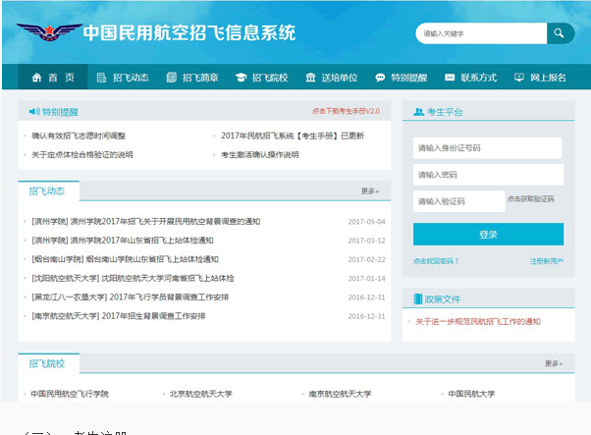Click the 登录 login button

pyautogui.click(x=489, y=235)
